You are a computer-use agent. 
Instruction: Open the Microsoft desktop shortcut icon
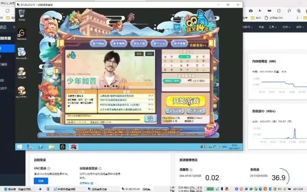(x=21, y=53)
